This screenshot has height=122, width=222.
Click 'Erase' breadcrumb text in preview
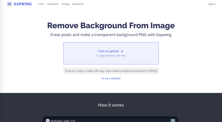(73, 121)
